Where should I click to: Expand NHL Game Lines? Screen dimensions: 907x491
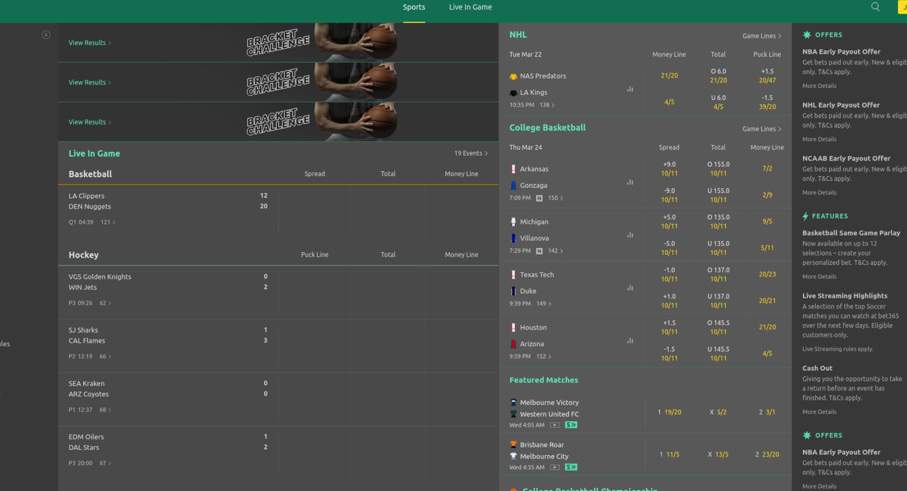click(762, 36)
